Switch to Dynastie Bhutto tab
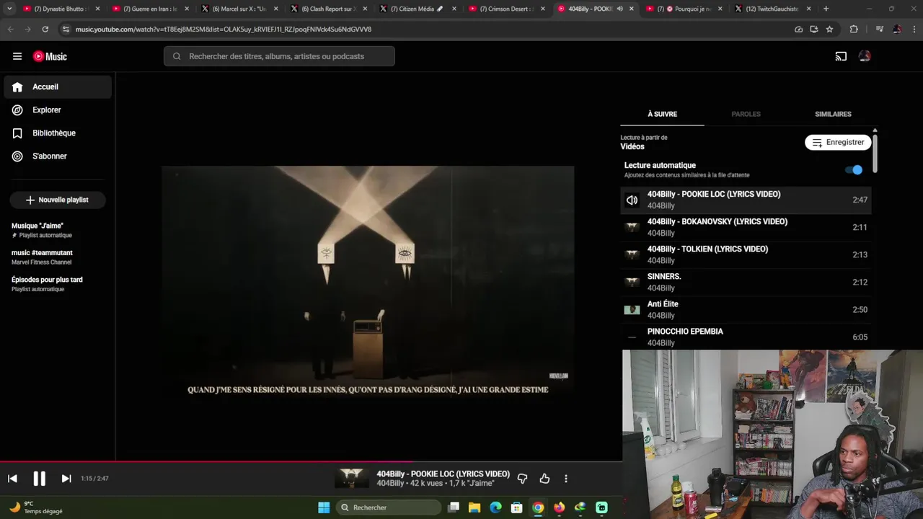 tap(61, 9)
